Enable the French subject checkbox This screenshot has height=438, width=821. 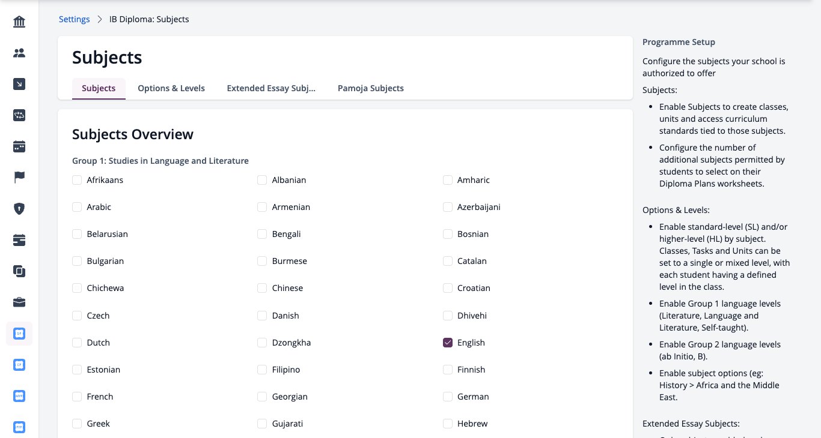[x=77, y=397]
